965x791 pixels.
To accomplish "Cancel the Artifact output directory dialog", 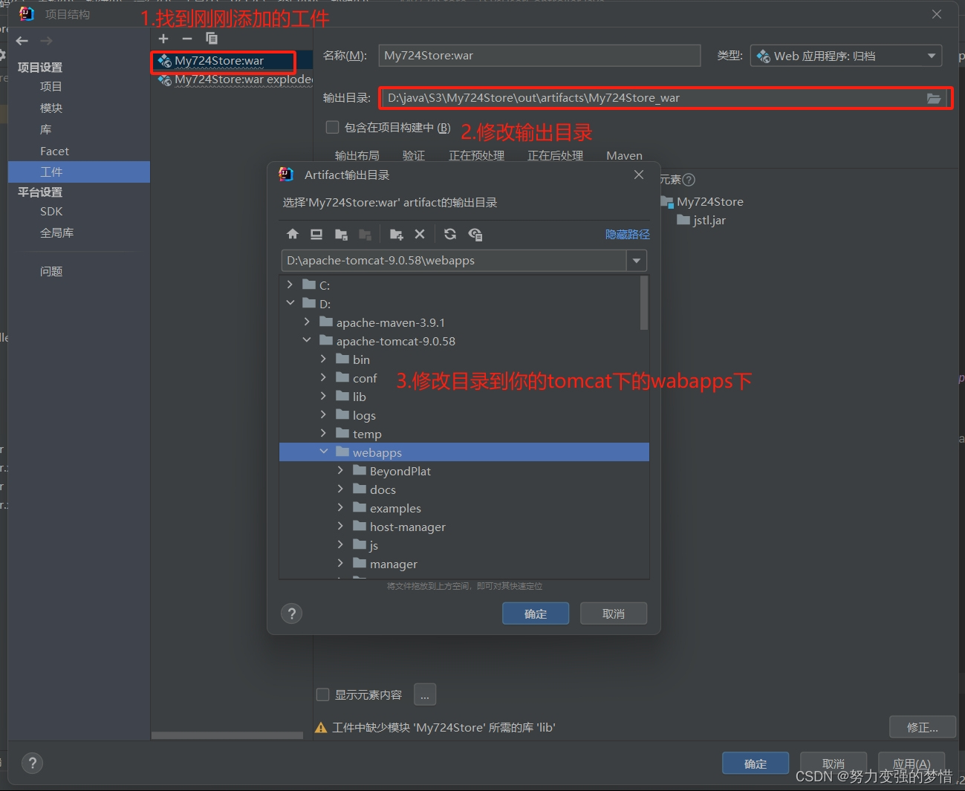I will pyautogui.click(x=614, y=613).
